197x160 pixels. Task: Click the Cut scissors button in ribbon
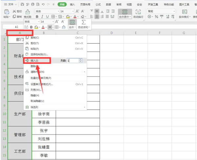pos(17,11)
